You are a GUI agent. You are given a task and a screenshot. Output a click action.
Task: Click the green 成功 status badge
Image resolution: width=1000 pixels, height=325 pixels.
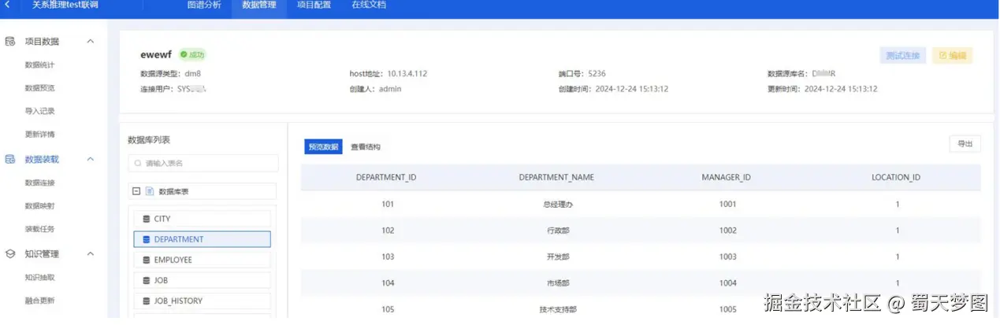click(191, 54)
